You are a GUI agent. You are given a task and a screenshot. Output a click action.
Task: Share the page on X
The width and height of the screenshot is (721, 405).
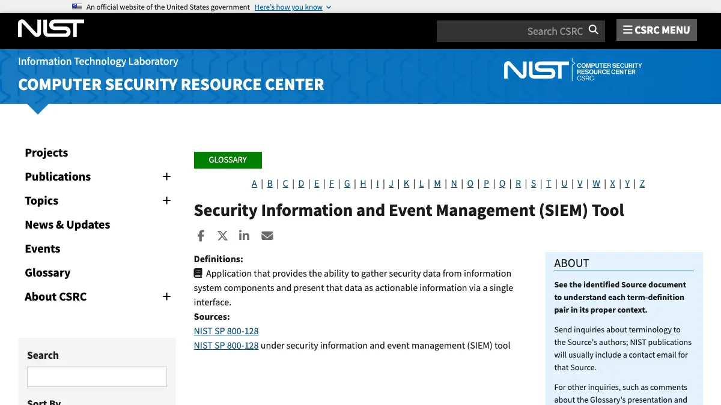[x=222, y=235]
